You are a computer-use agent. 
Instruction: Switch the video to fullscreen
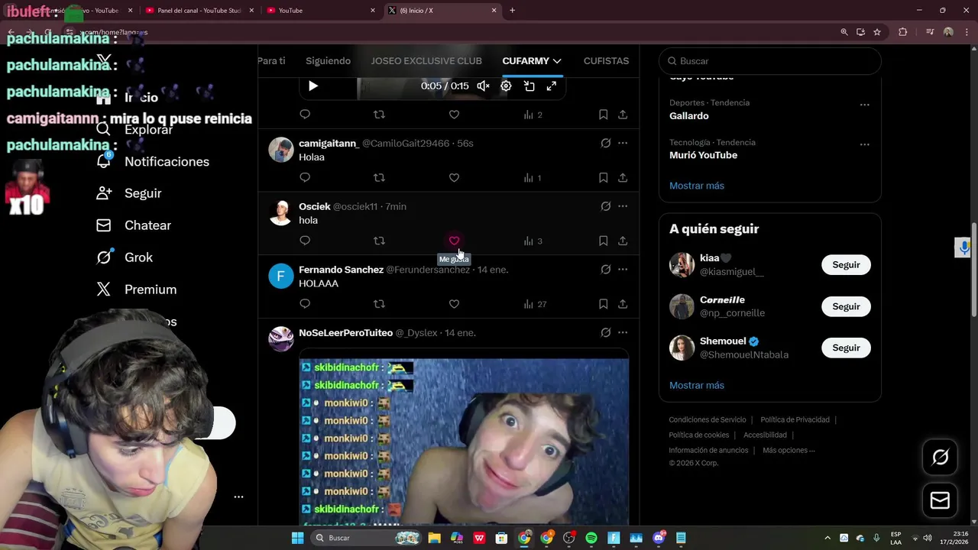552,86
